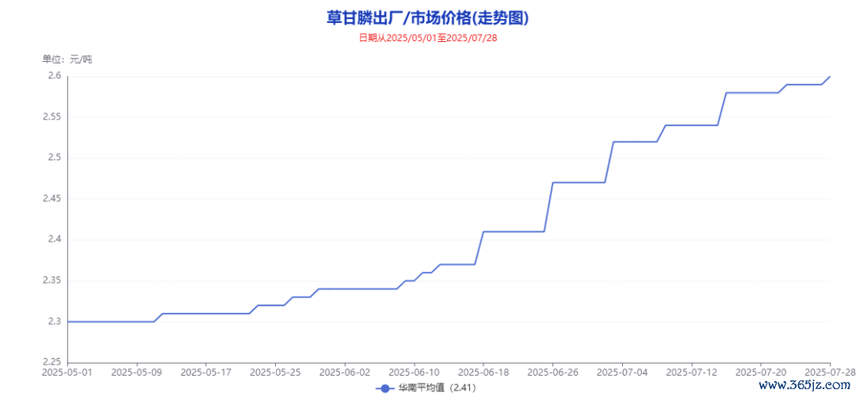
Task: Click the y-axis label 2.6
Action: click(x=54, y=76)
